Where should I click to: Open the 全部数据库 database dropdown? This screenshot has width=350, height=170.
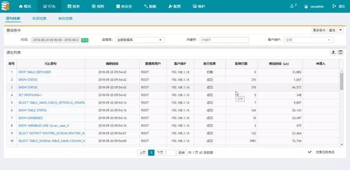[140, 40]
